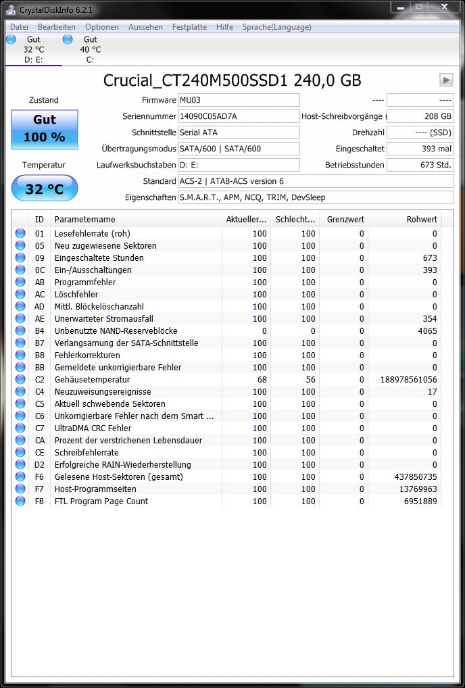Click status orb for Neu zugewiesene Sektoren
The image size is (465, 688).
[x=20, y=246]
